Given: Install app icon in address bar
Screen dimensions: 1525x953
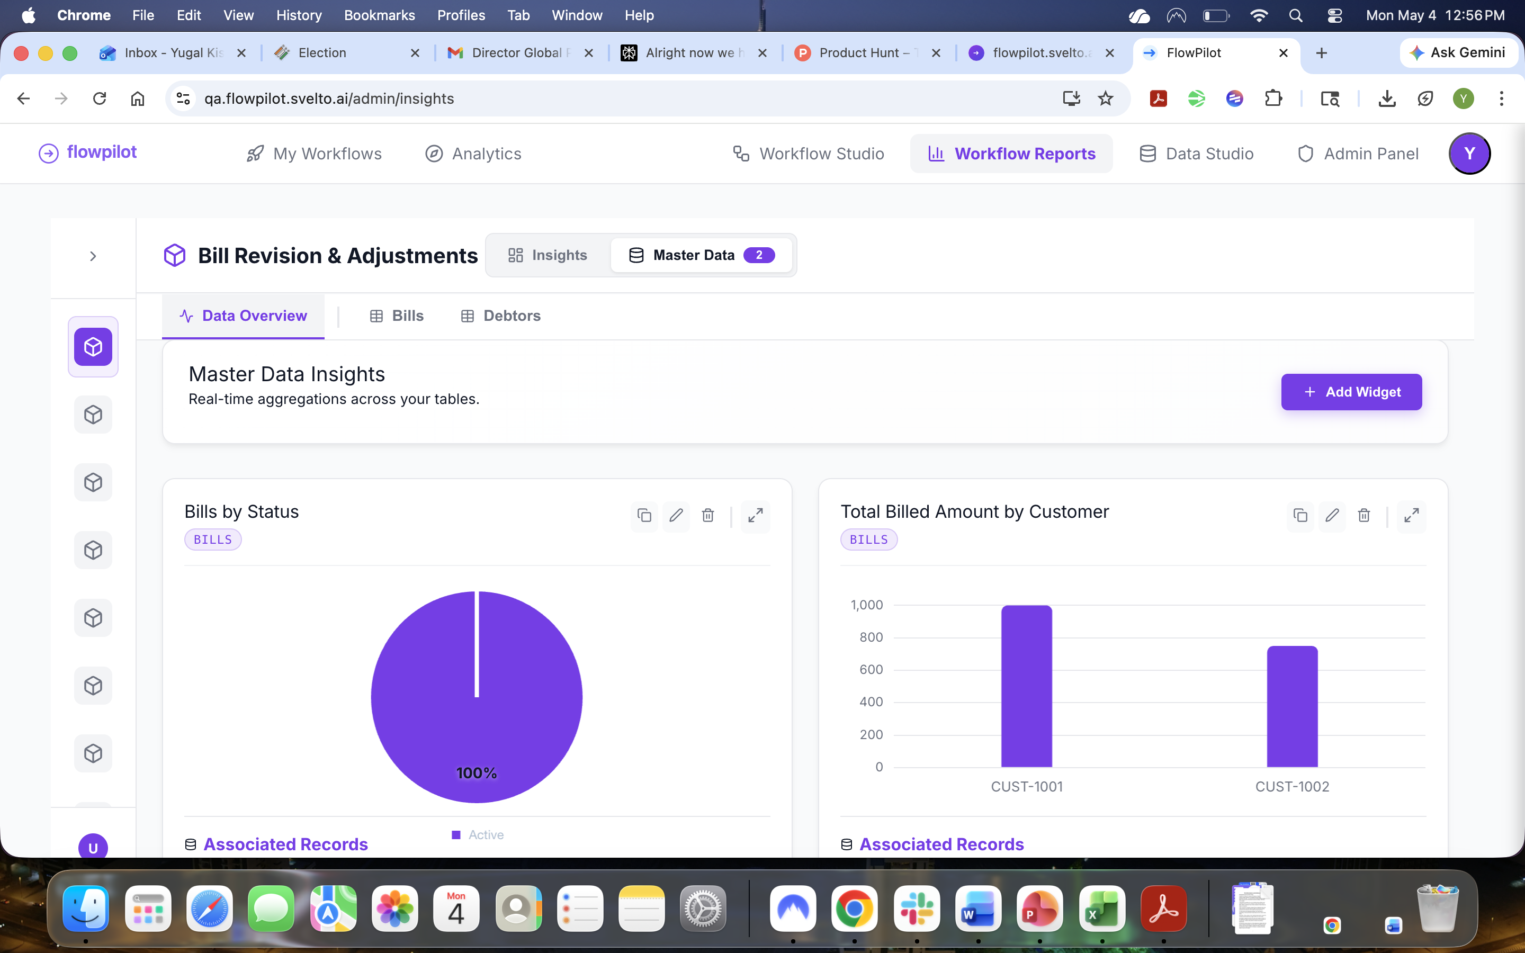Looking at the screenshot, I should click(x=1071, y=98).
